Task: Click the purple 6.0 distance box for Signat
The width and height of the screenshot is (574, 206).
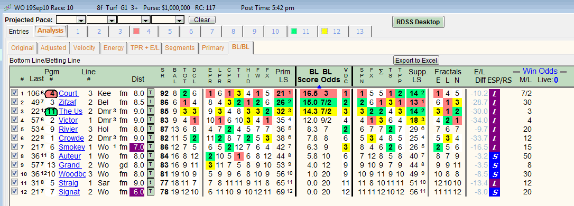Action: coord(138,192)
